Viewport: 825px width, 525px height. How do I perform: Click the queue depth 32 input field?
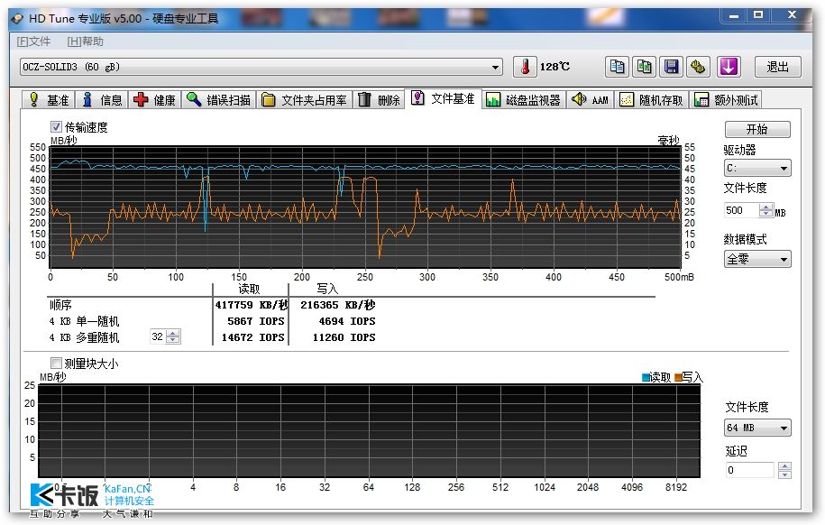(158, 336)
